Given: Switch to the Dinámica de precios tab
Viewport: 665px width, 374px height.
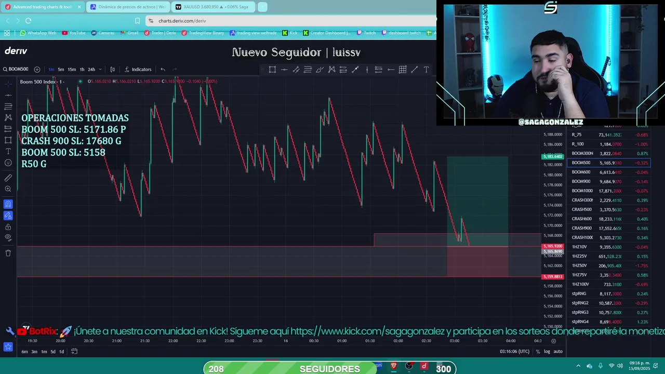Looking at the screenshot, I should pyautogui.click(x=127, y=7).
